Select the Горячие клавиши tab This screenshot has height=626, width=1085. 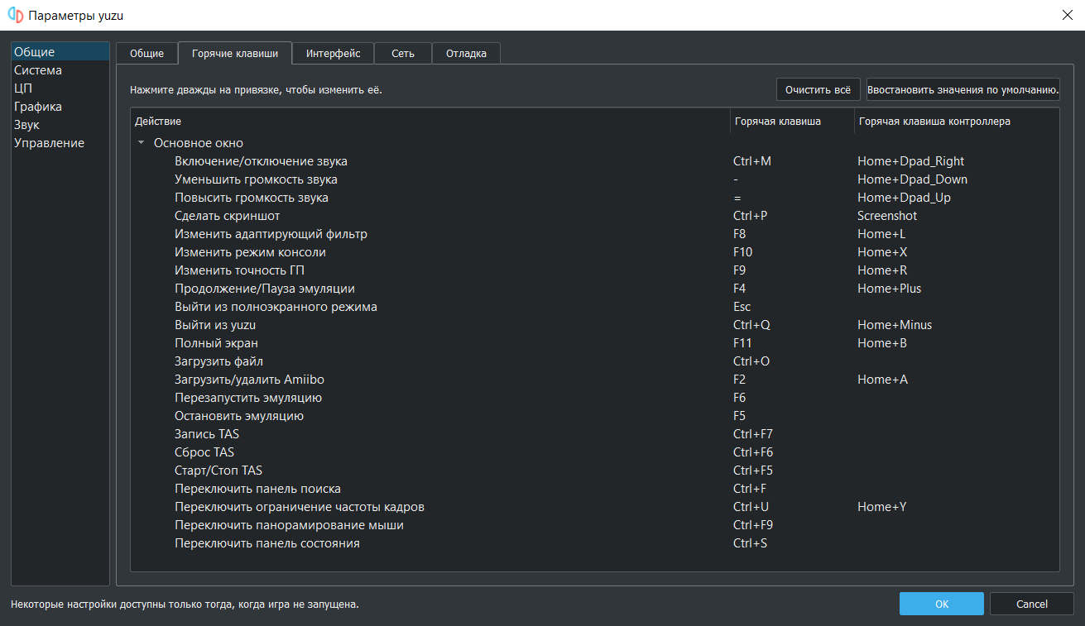tap(235, 53)
